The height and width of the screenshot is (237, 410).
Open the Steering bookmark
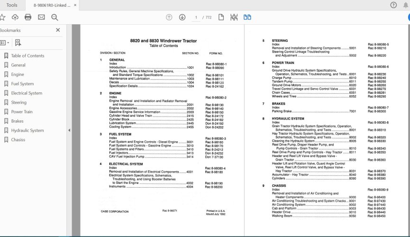(18, 102)
